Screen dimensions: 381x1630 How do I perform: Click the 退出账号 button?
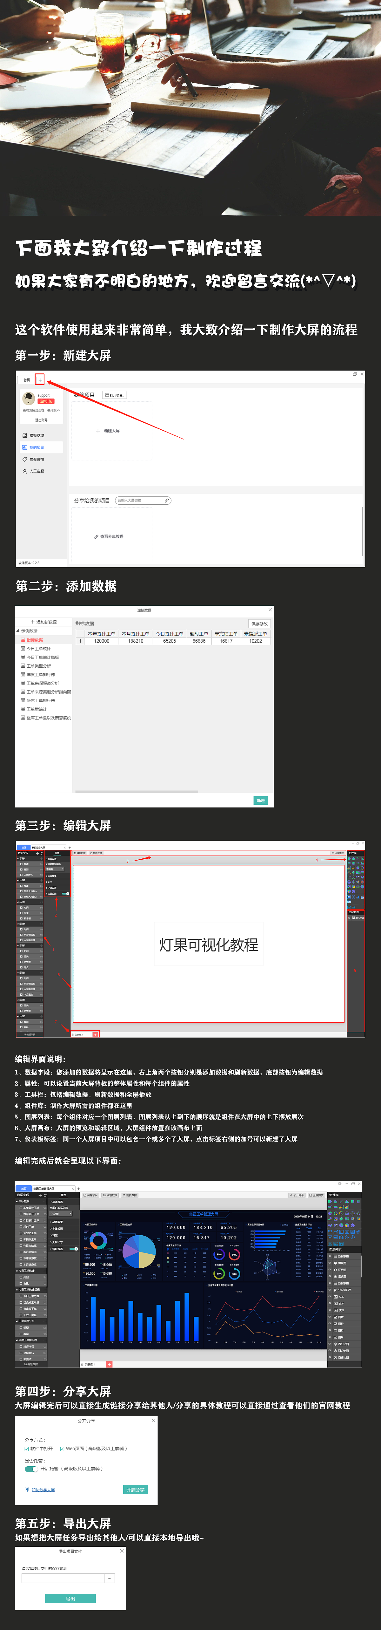click(x=41, y=419)
